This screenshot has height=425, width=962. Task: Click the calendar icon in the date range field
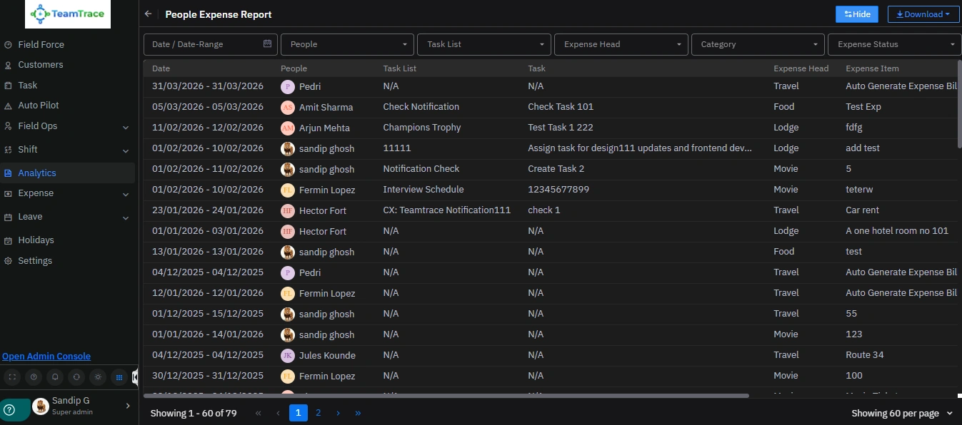tap(267, 43)
